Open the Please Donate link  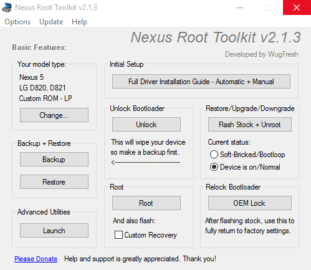(36, 259)
